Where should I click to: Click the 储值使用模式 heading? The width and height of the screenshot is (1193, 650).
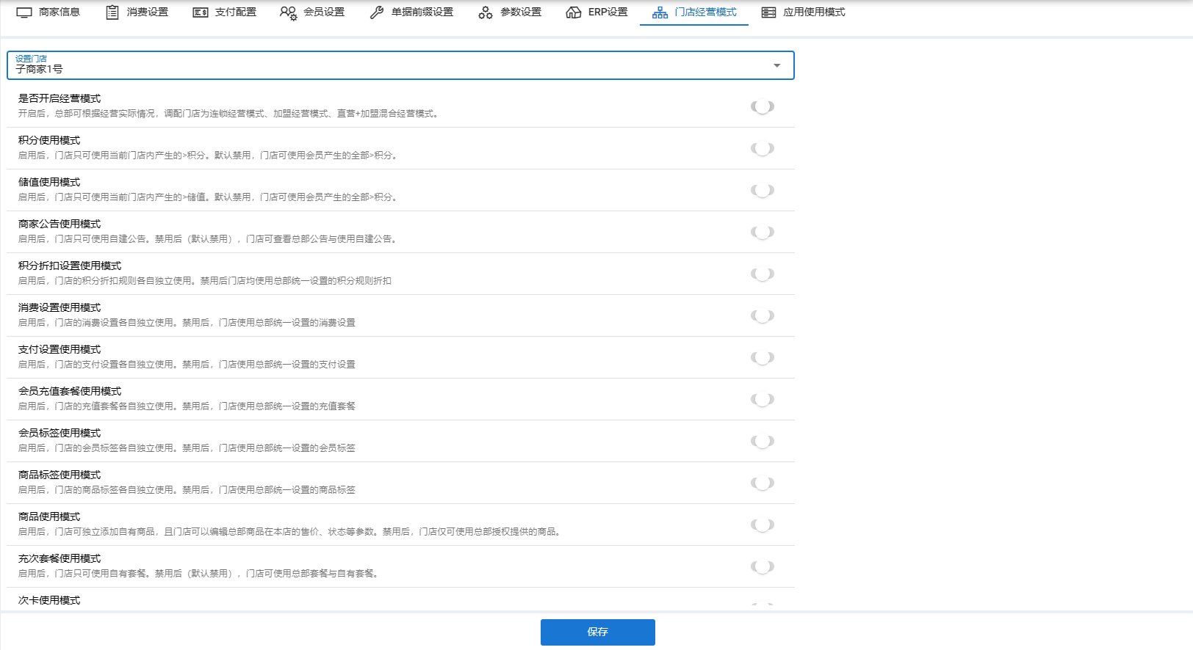pyautogui.click(x=49, y=182)
